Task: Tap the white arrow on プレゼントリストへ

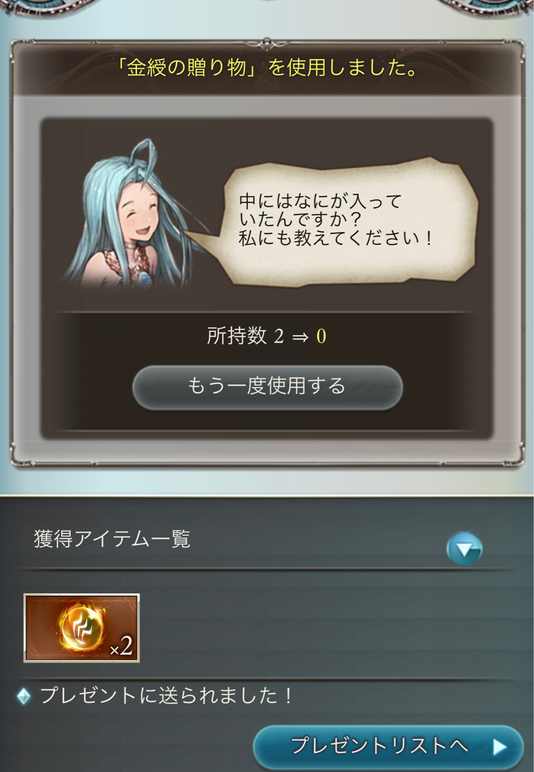Action: tap(499, 748)
